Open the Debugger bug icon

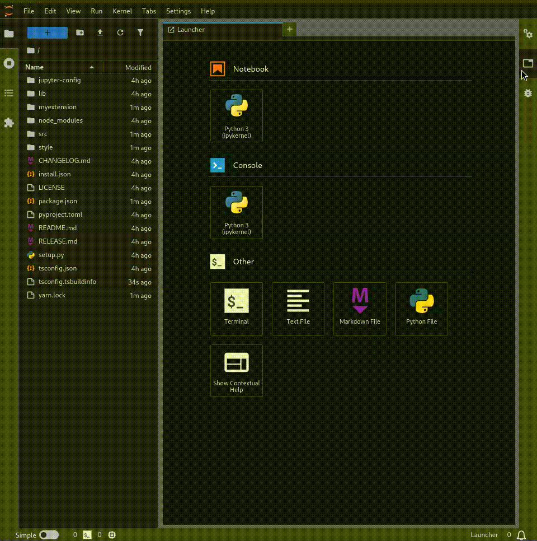pos(527,93)
